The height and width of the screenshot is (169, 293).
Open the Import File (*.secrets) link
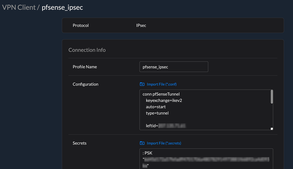coord(164,143)
